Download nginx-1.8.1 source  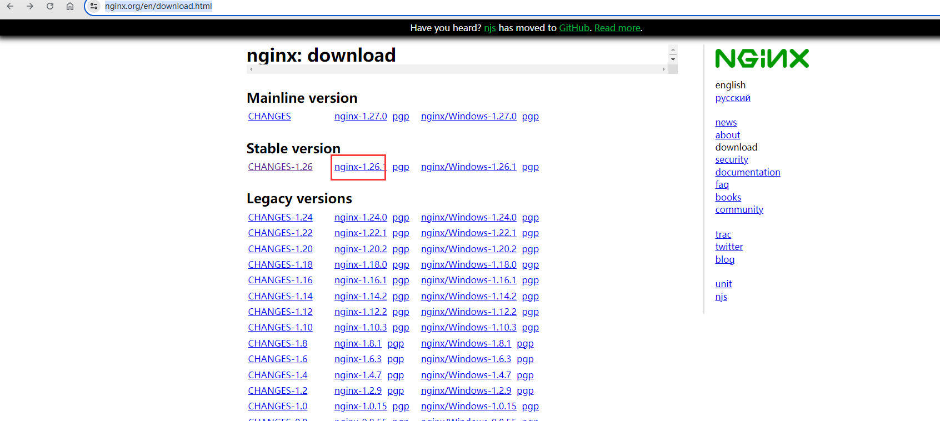pos(358,343)
